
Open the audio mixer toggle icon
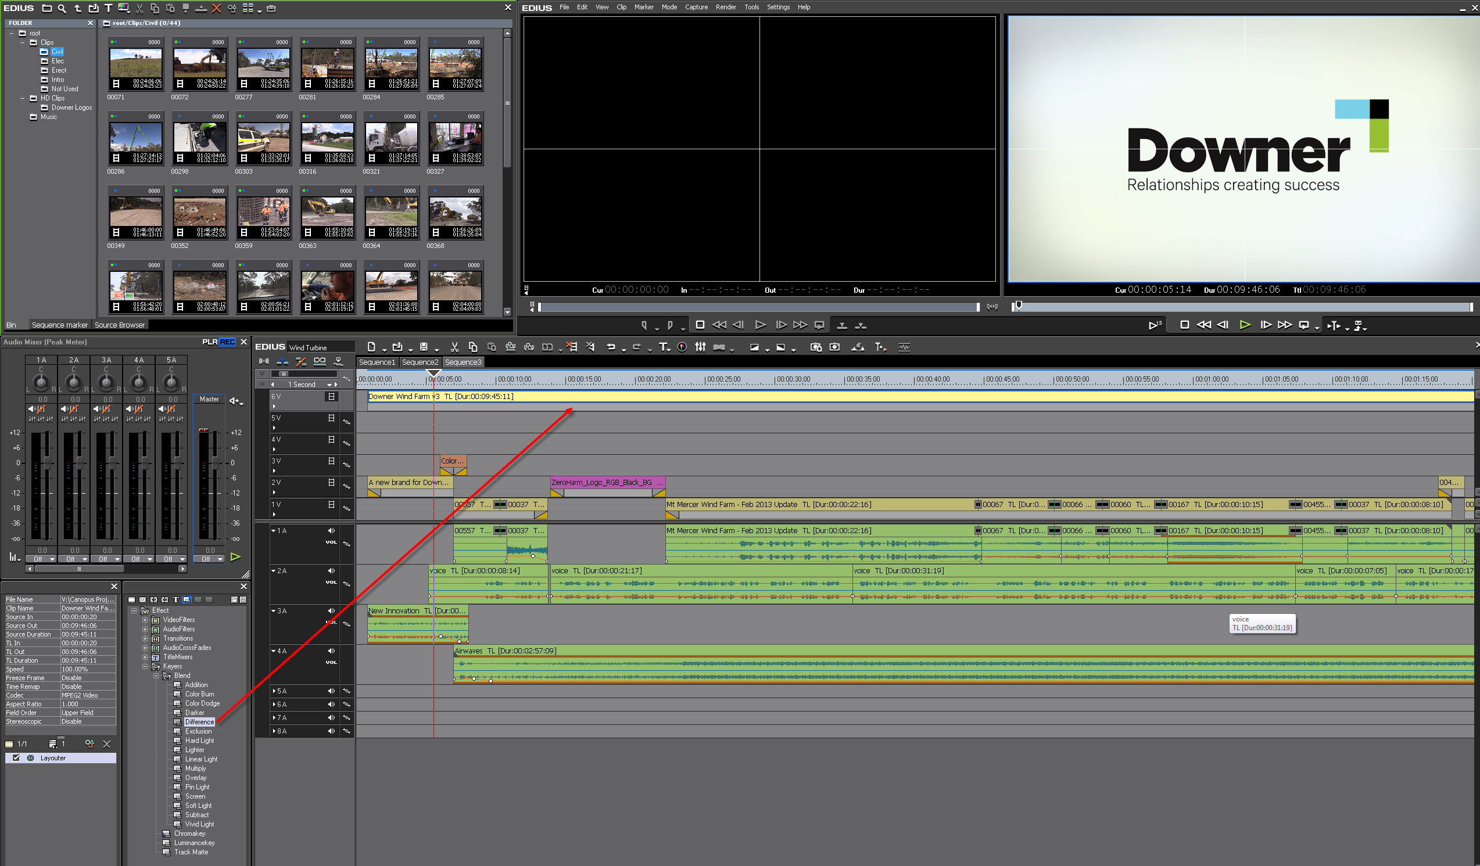click(x=700, y=347)
